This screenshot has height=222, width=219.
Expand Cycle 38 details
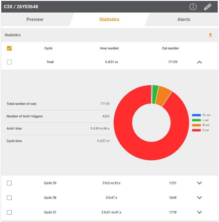click(199, 198)
